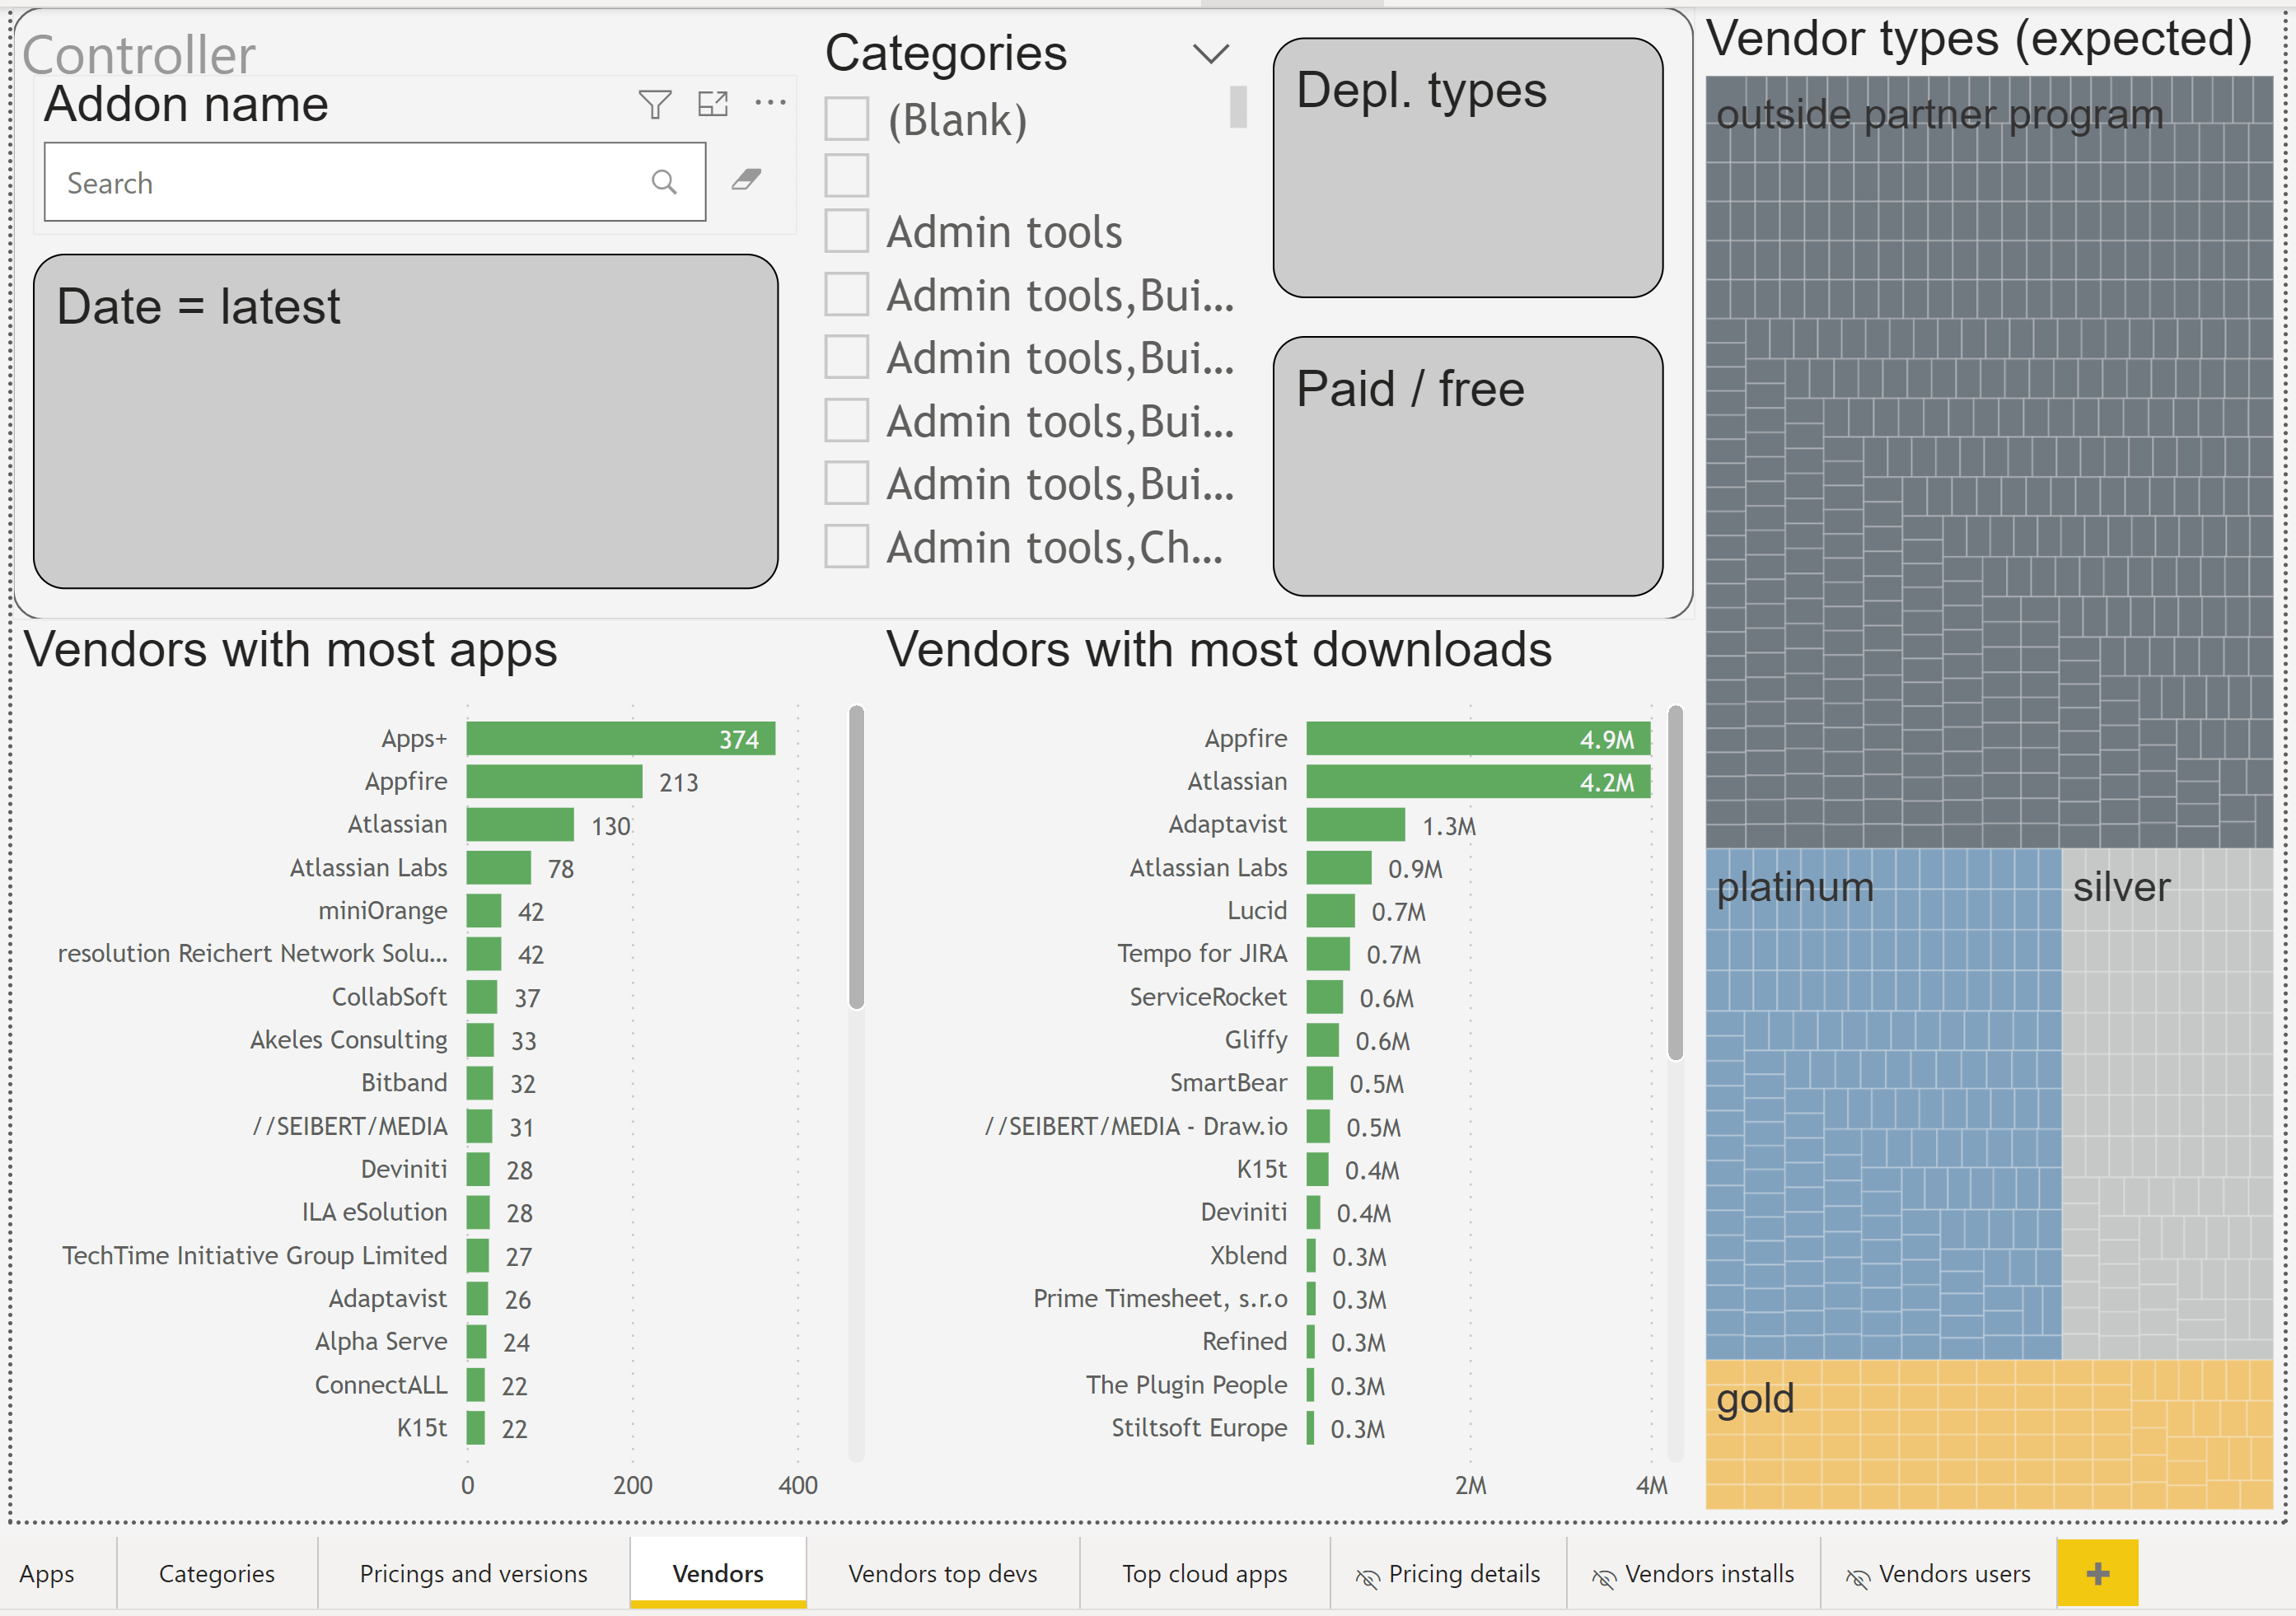This screenshot has height=1616, width=2296.
Task: Click the Gliffy downloads label
Action: point(1256,1040)
